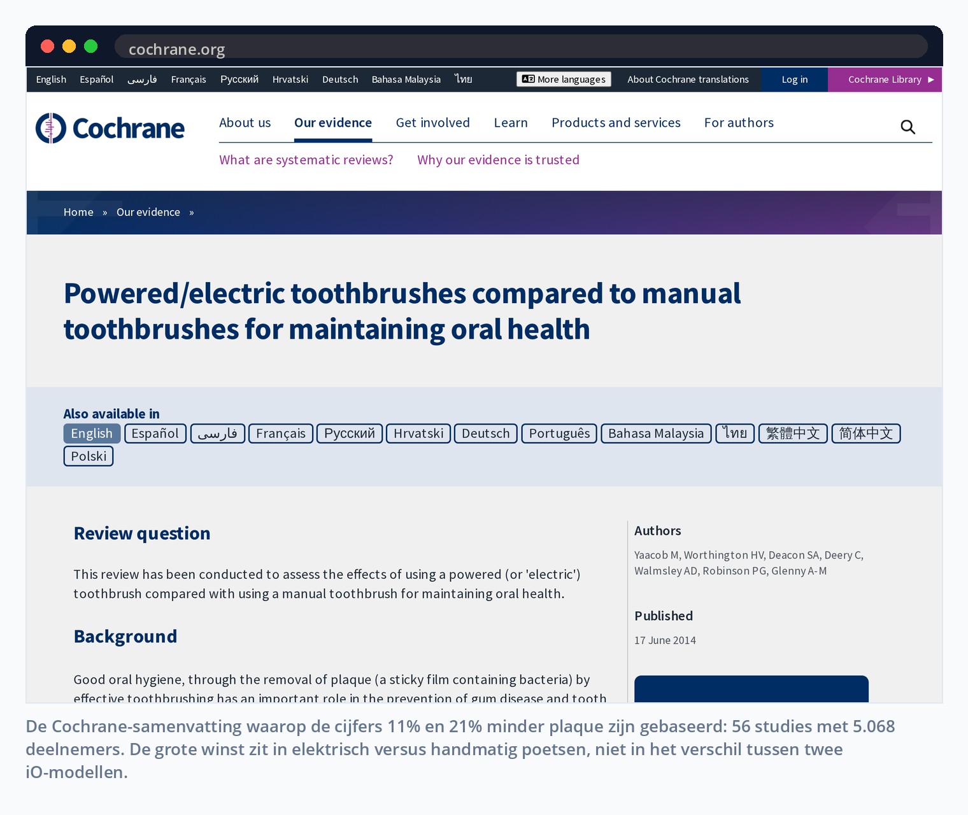
Task: Switch top bar language to Español
Action: (97, 80)
